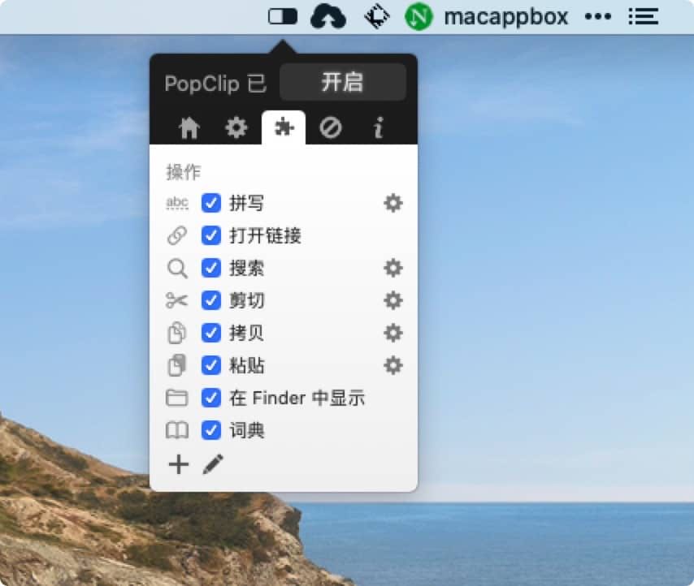Uncheck the 拷贝 copy checkbox
The image size is (694, 586).
point(211,333)
